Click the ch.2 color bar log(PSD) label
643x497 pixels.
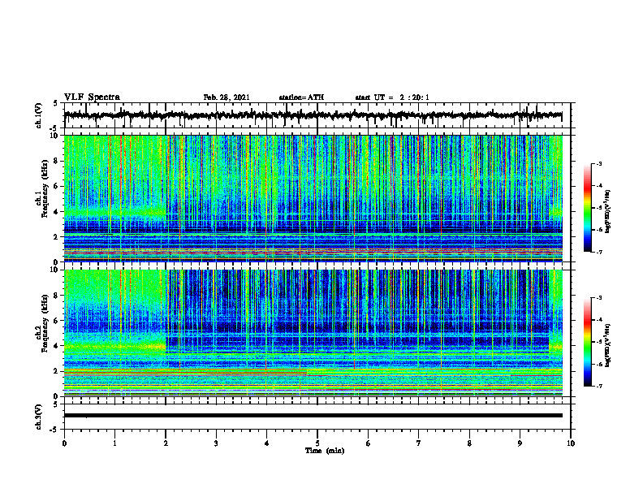click(607, 346)
